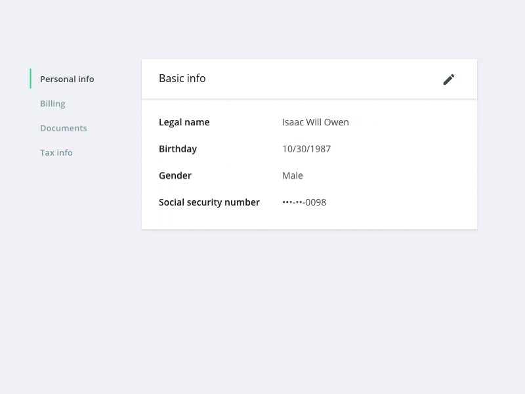
Task: Click the gender value Male
Action: coord(293,175)
